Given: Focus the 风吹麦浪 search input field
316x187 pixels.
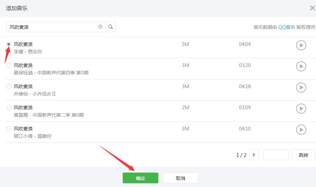Looking at the screenshot, I should 55,27.
